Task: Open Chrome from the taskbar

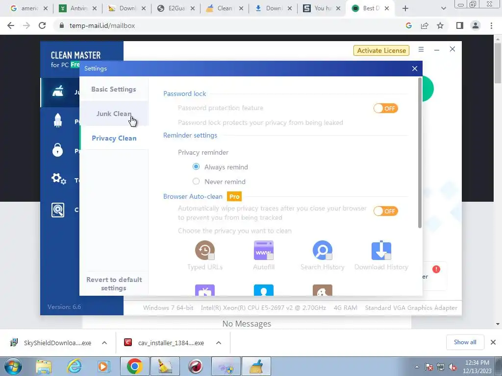Action: click(x=134, y=366)
